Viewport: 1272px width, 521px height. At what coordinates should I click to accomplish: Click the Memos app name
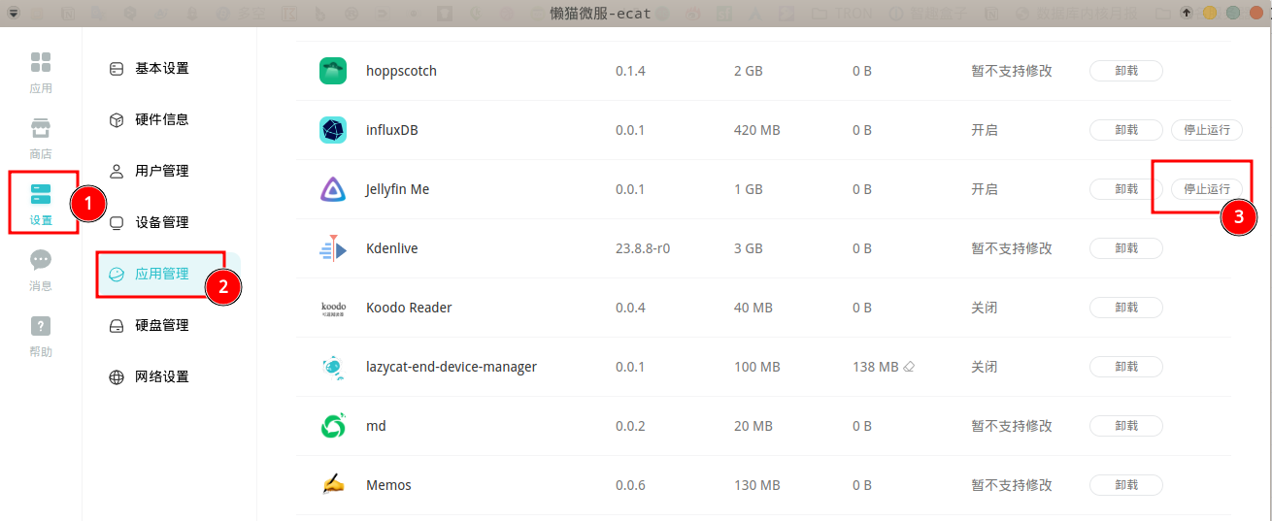[x=388, y=485]
